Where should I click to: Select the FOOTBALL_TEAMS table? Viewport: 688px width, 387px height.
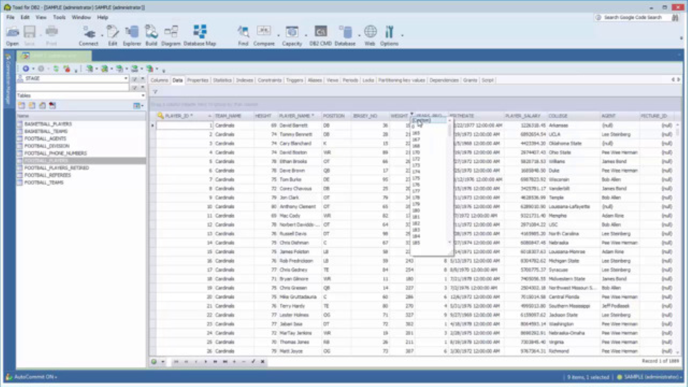(44, 182)
